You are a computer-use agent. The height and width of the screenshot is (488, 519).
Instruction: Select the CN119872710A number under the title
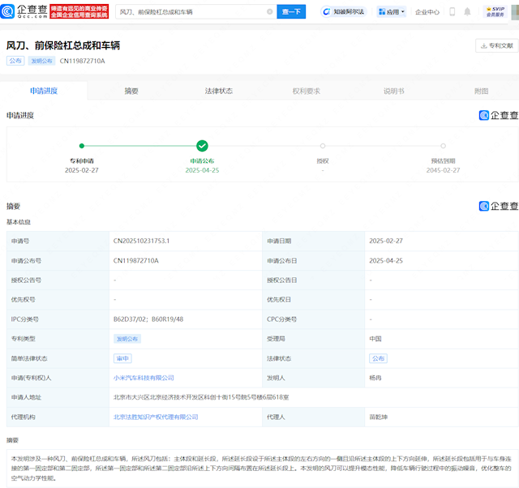tap(82, 61)
